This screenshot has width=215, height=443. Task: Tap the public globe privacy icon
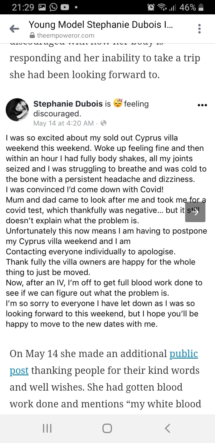104,123
